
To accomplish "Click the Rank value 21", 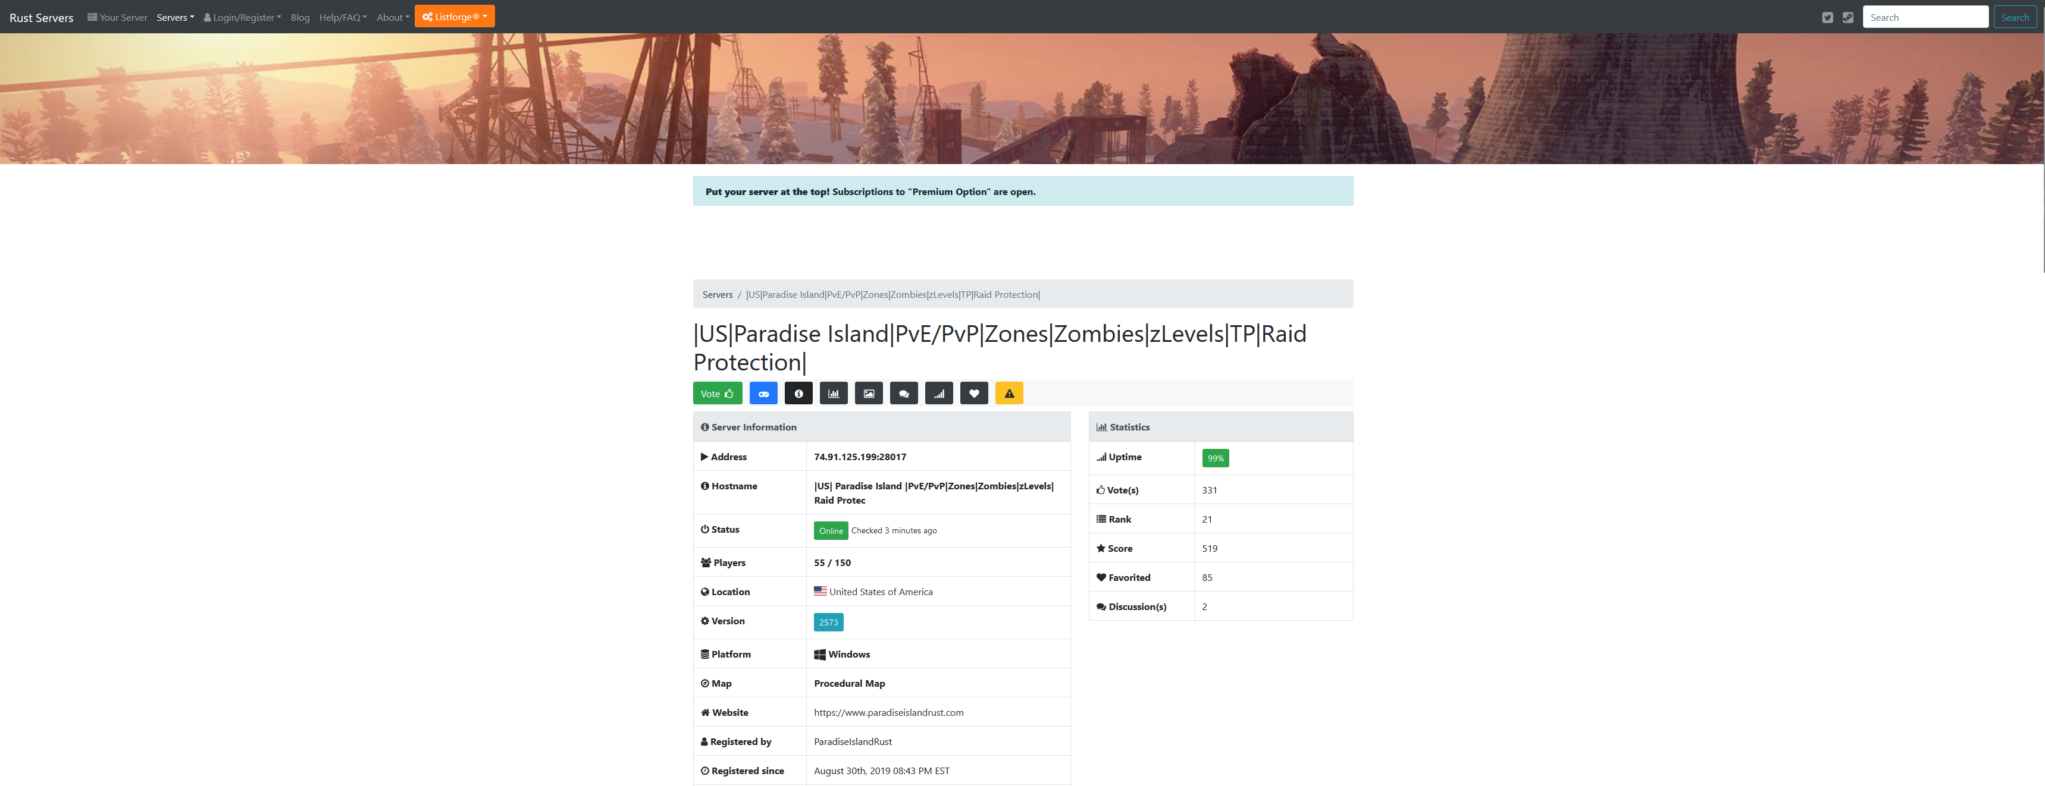I will pyautogui.click(x=1207, y=520).
